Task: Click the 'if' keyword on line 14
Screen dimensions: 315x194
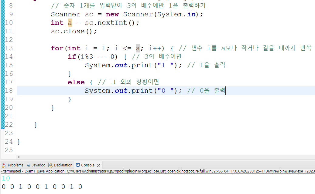Action: pos(72,57)
